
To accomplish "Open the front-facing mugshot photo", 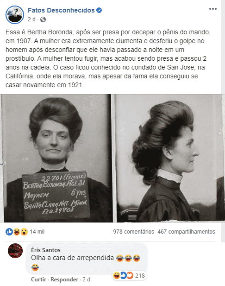I will pyautogui.click(x=56, y=158).
